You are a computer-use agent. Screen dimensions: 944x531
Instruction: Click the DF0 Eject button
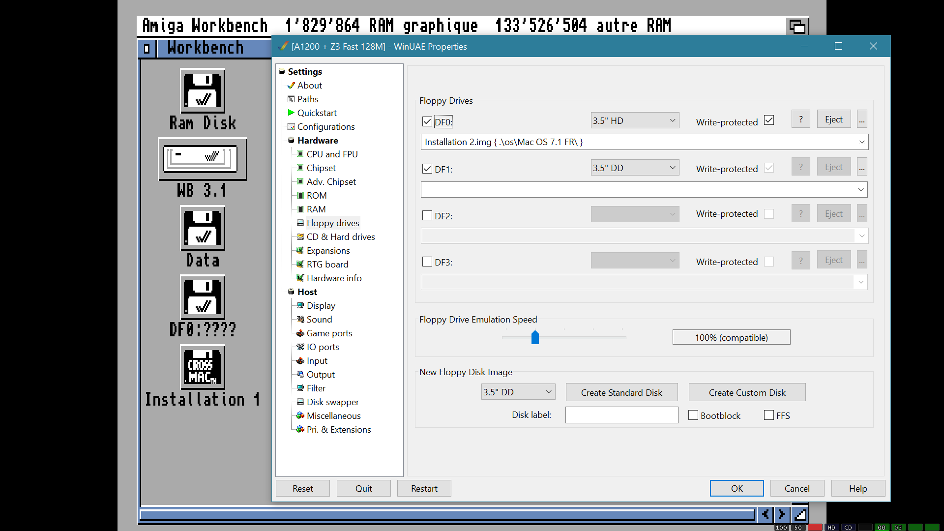(x=834, y=119)
